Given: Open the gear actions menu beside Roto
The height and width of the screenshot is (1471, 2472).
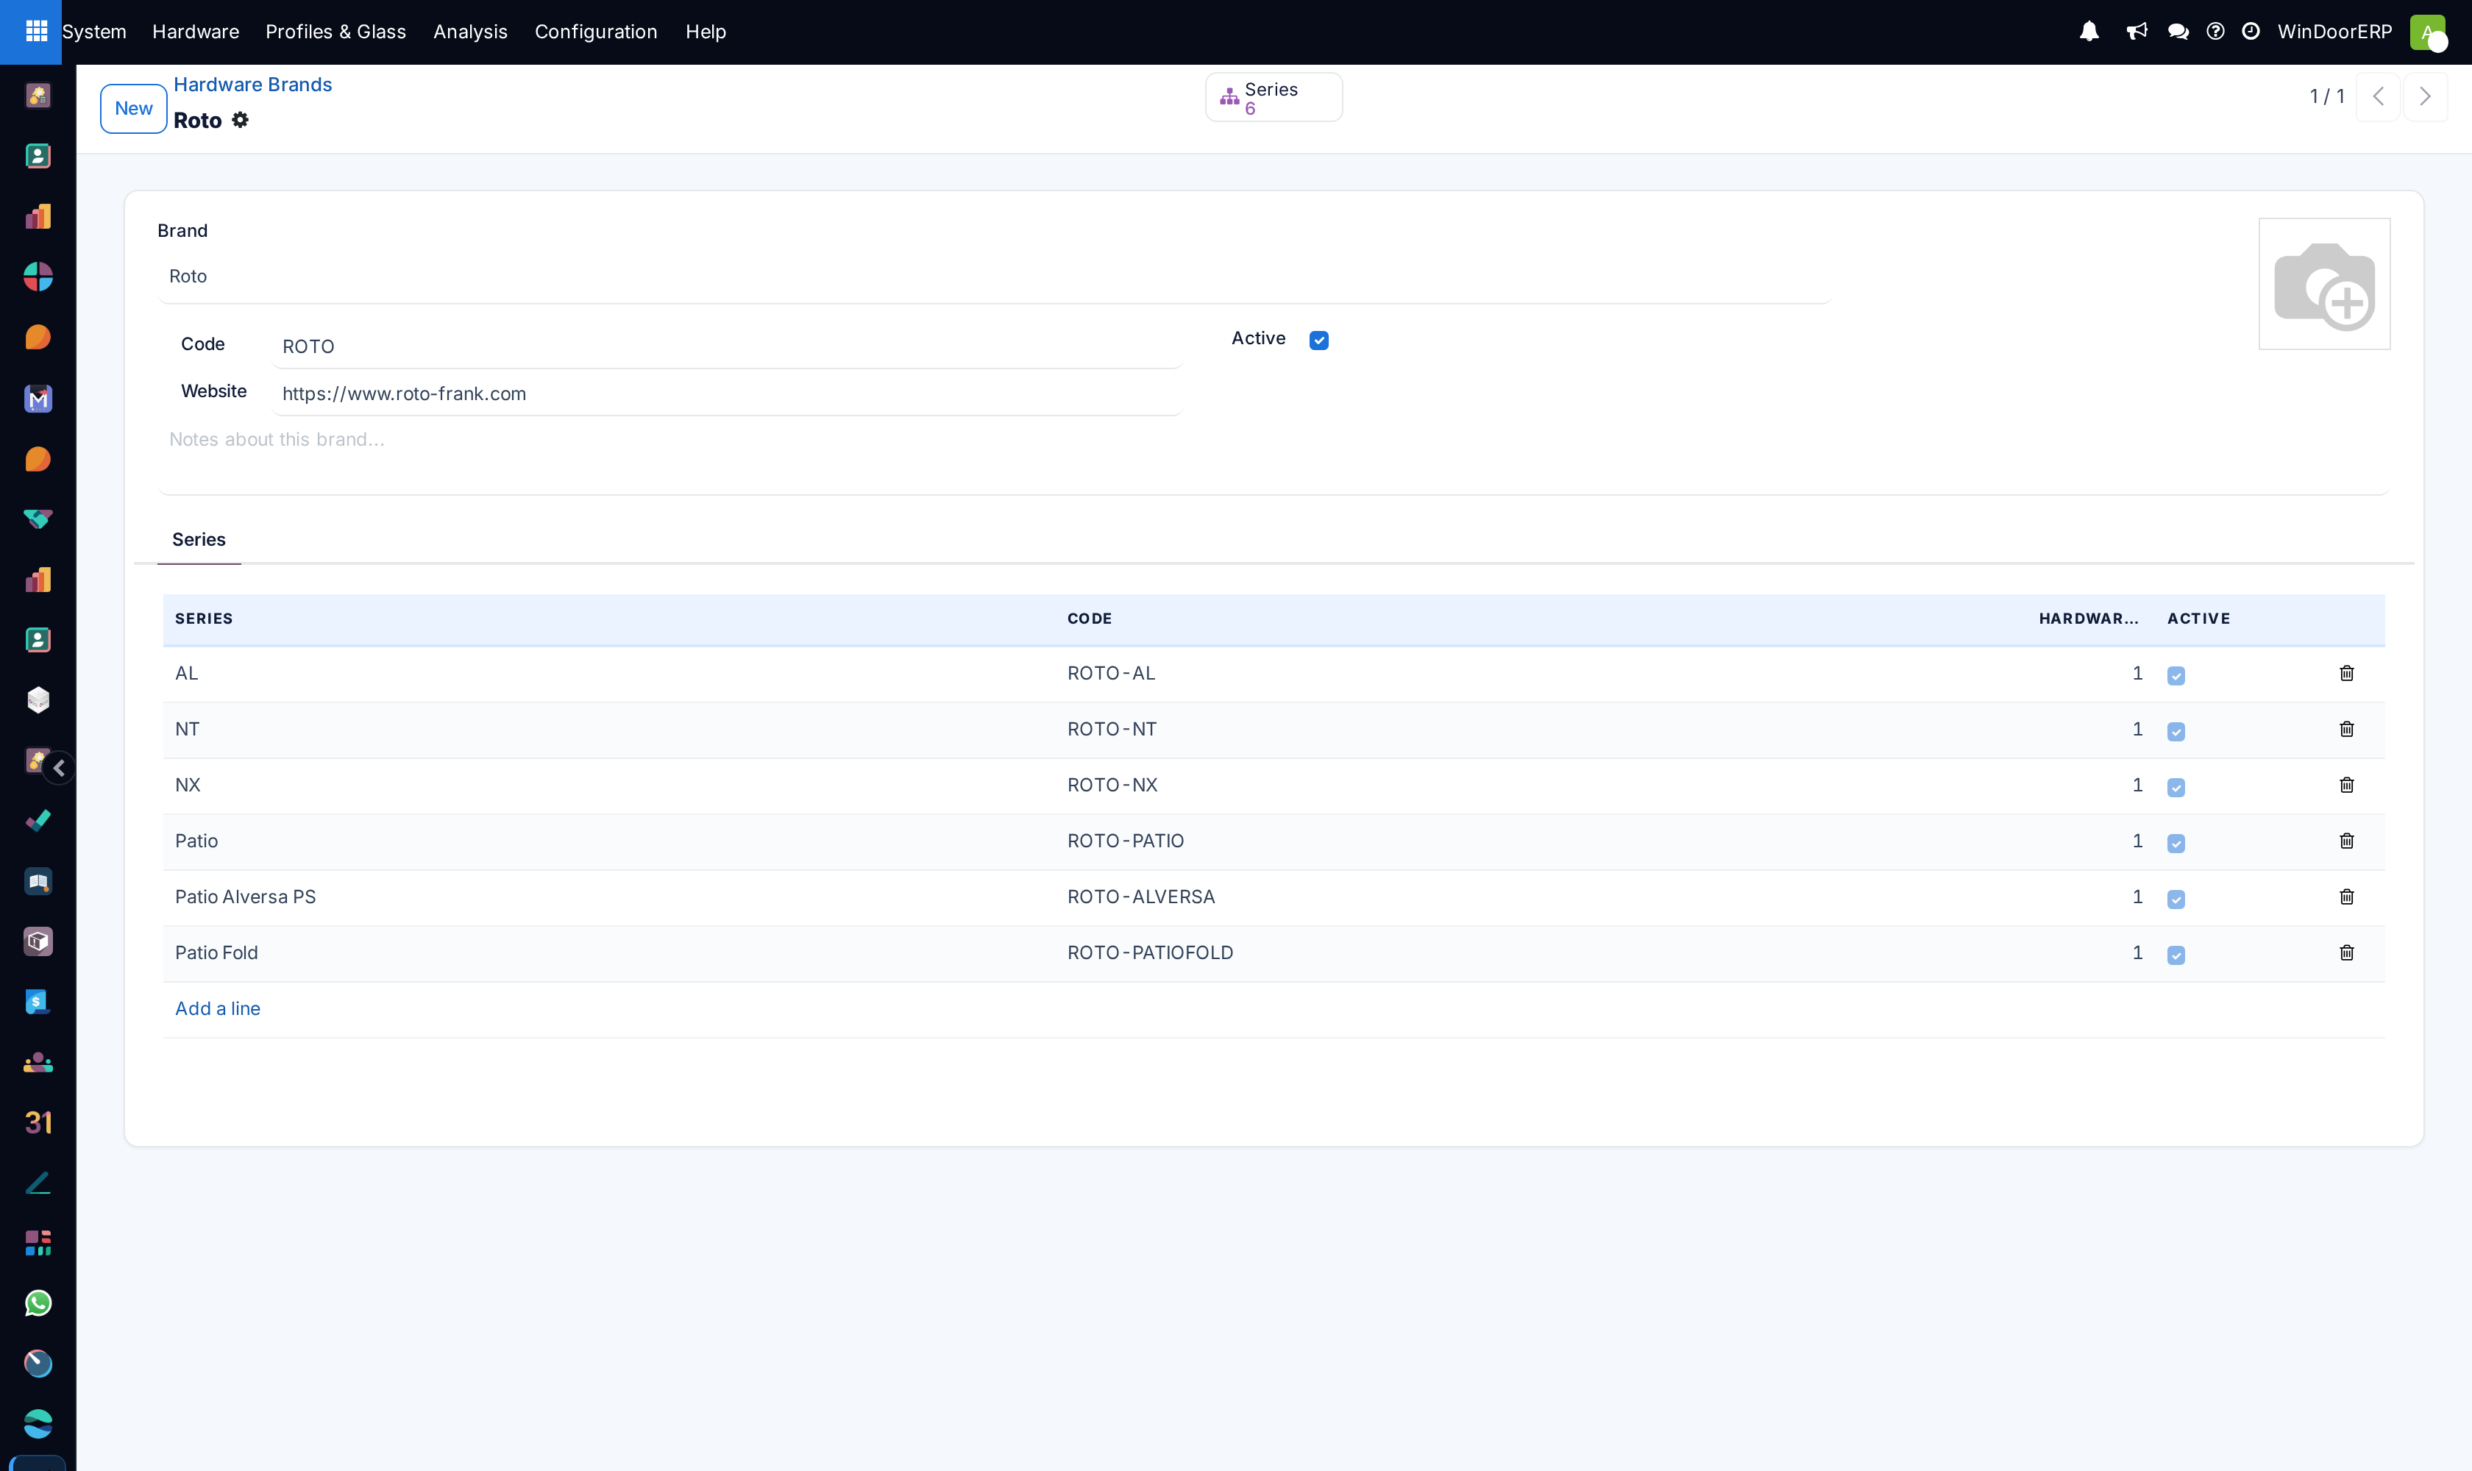Looking at the screenshot, I should point(240,120).
